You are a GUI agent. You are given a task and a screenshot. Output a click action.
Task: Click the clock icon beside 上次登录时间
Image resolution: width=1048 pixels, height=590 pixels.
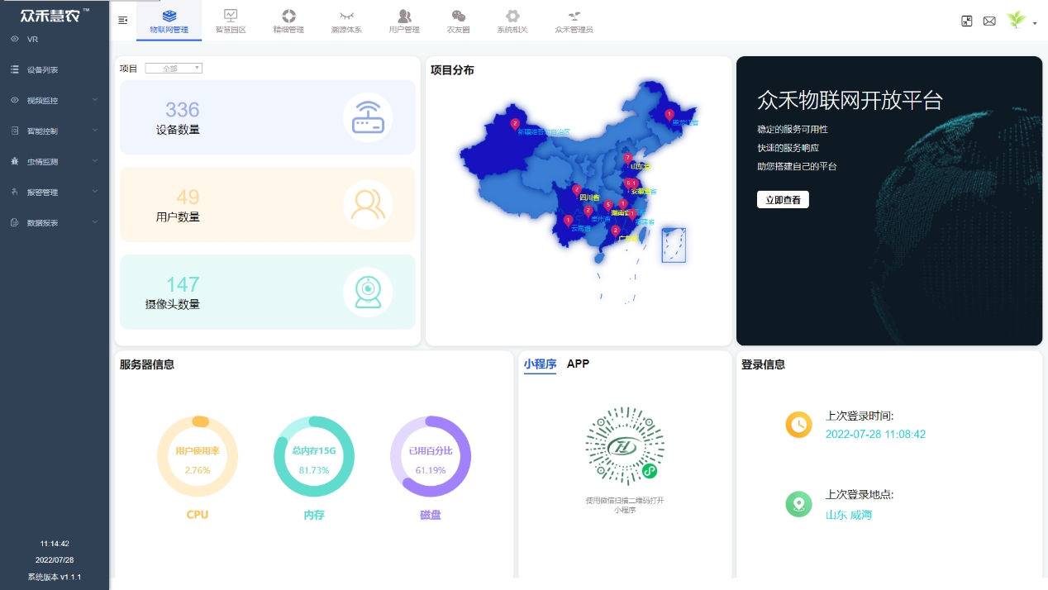(798, 425)
